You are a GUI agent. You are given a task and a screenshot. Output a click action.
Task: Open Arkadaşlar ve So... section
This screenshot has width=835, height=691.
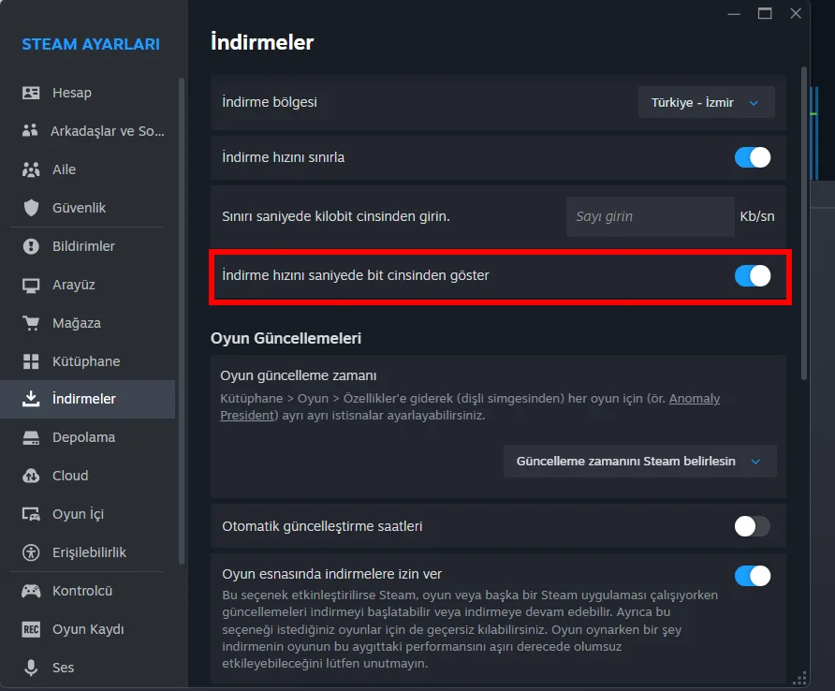[x=88, y=131]
